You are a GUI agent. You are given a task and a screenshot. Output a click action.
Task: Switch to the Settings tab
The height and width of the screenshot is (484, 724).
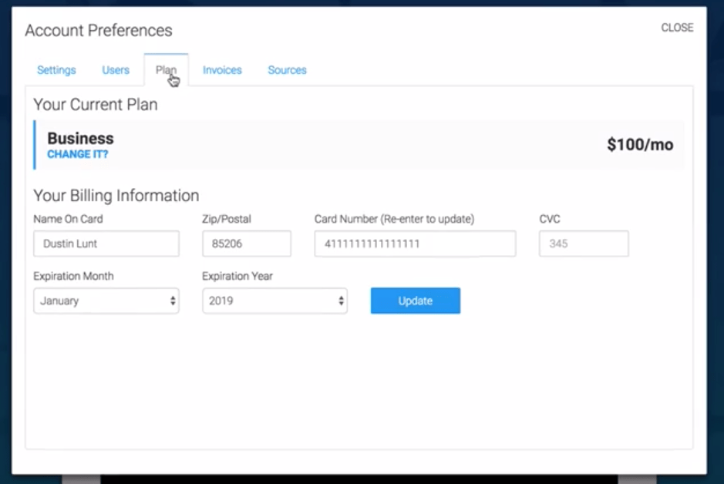click(x=56, y=70)
